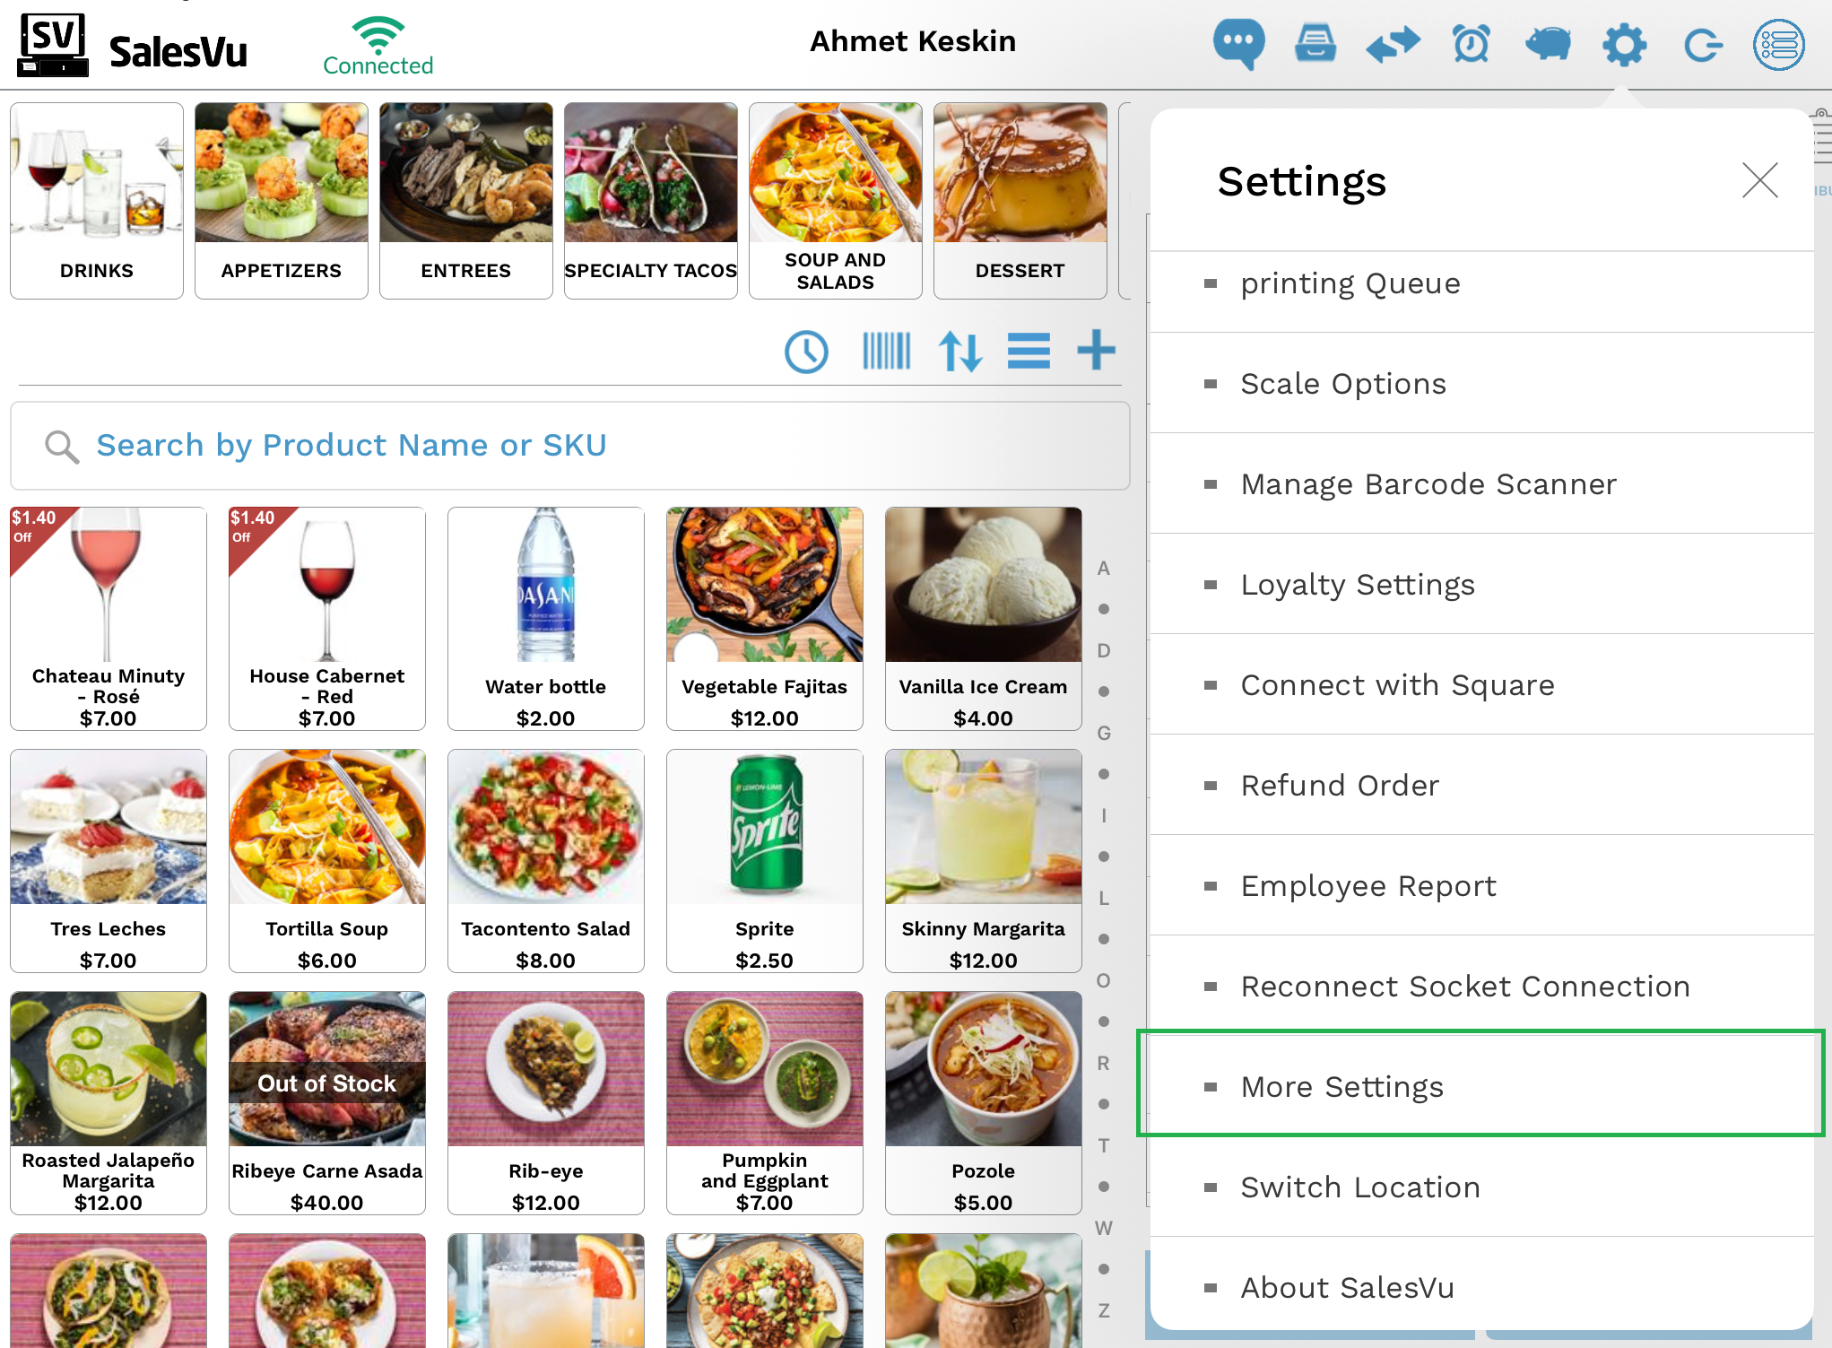Open the chat messages icon

[1238, 43]
